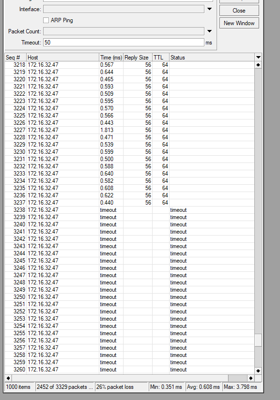
Task: Select the row with Seq # 3252
Action: (129, 311)
